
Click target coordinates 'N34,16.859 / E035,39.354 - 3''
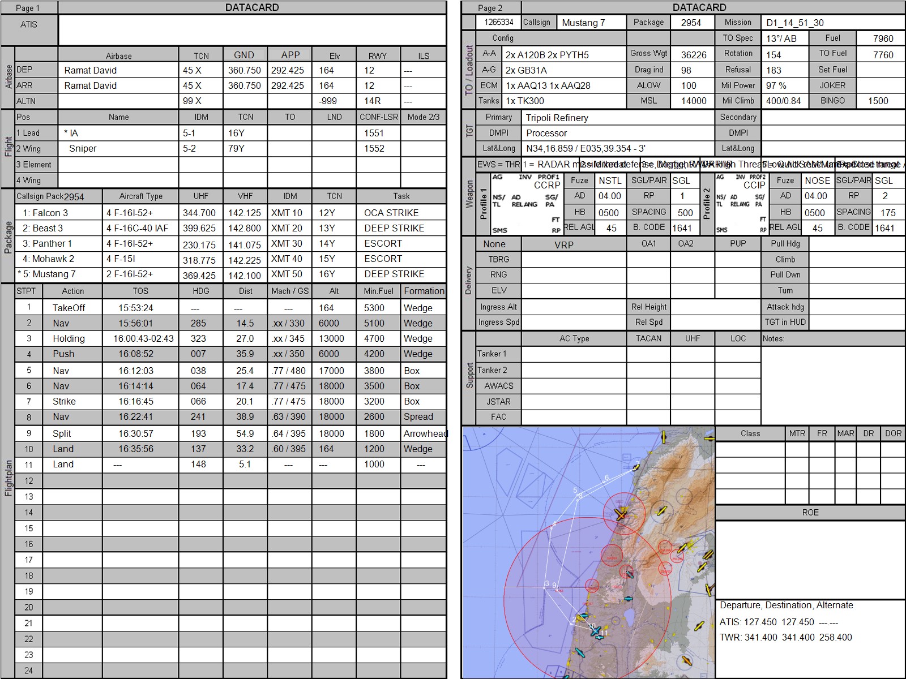(586, 148)
